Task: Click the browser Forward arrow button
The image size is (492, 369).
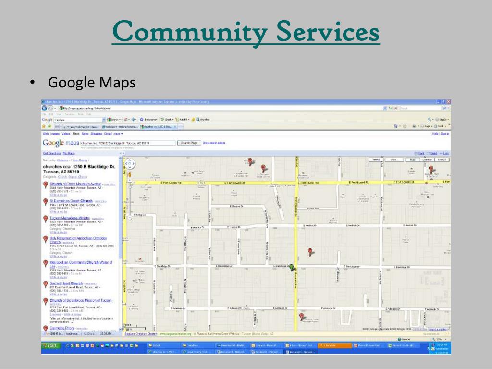Action: coord(50,108)
